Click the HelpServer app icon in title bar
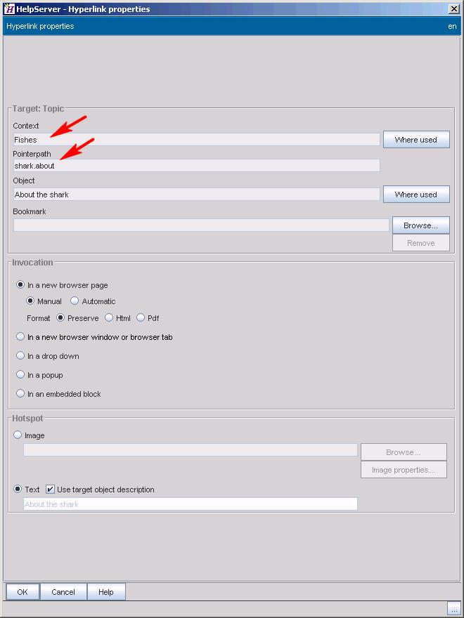 pos(8,8)
